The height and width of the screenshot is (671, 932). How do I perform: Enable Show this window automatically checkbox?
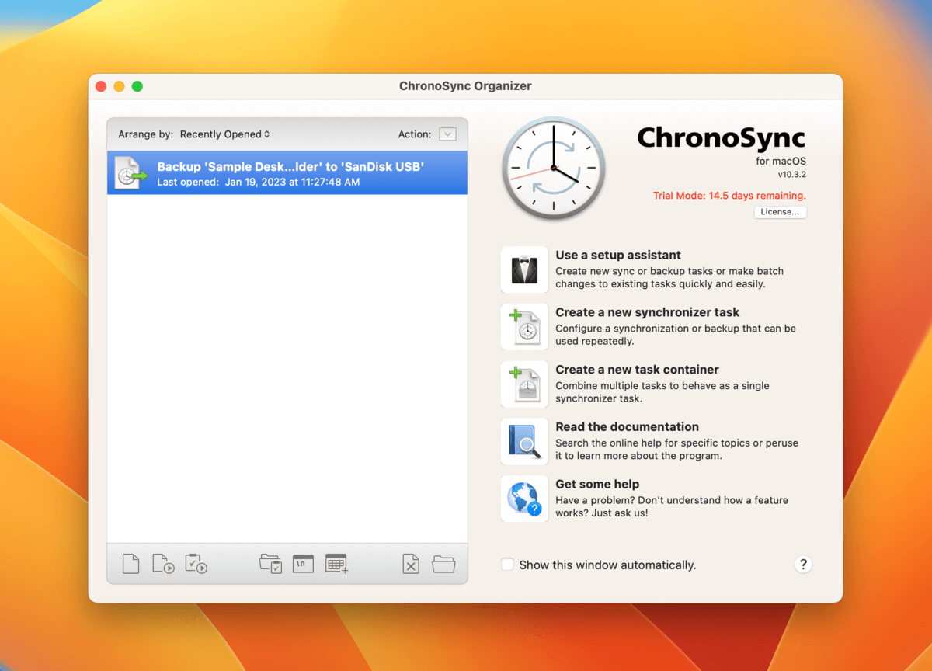coord(507,565)
